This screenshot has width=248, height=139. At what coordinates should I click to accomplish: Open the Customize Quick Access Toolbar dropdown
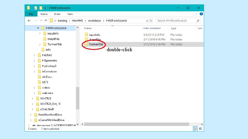click(x=45, y=8)
